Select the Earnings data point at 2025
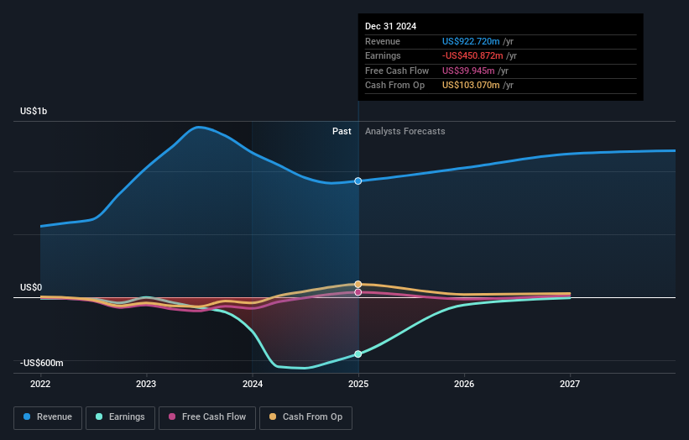 (x=358, y=354)
